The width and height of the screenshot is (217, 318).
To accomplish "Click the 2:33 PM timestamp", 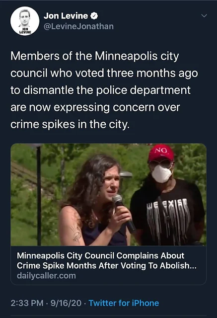I will coord(27,303).
